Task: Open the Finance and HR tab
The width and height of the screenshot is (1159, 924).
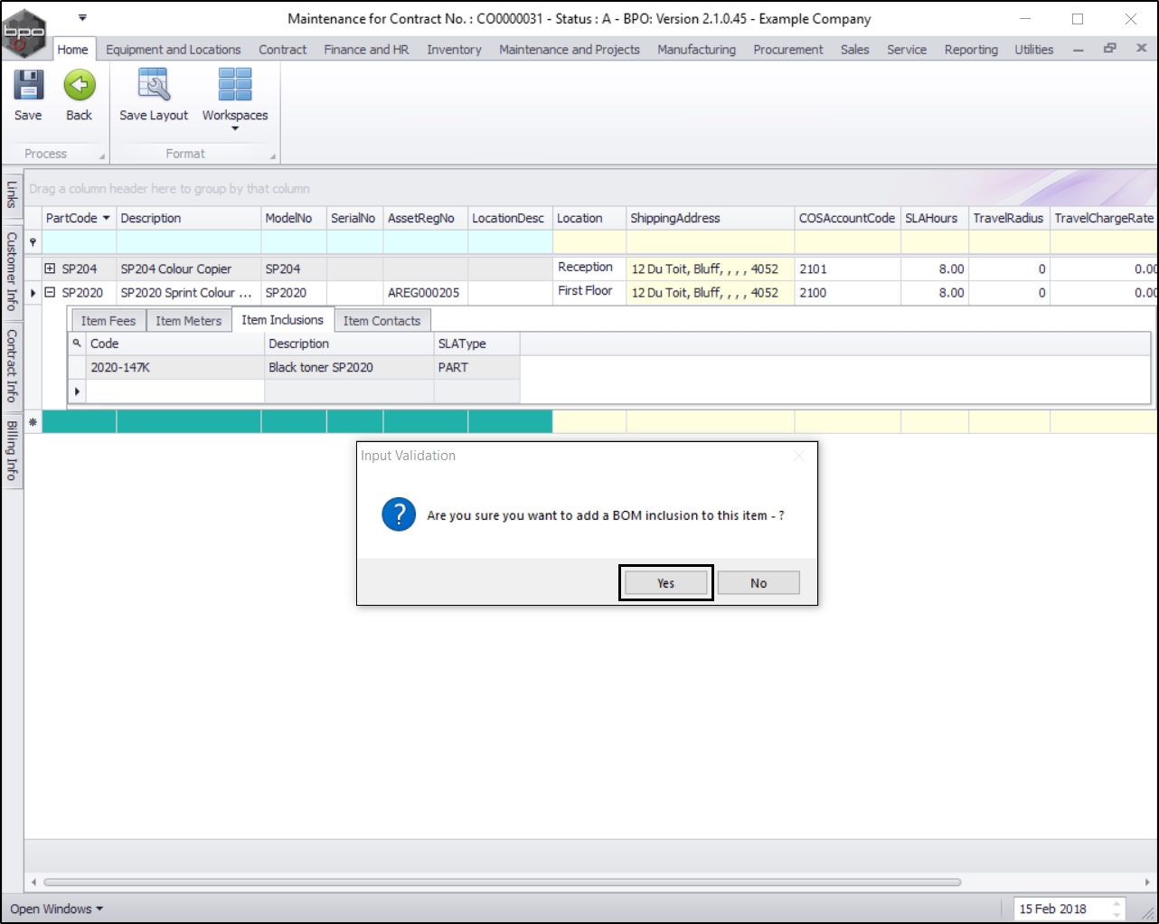Action: tap(366, 50)
